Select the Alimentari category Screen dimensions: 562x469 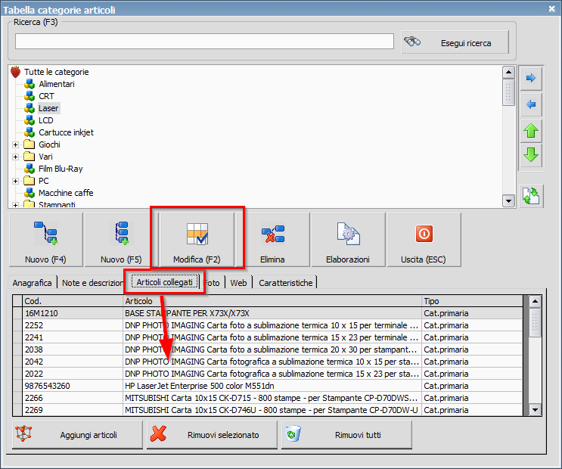(x=57, y=84)
